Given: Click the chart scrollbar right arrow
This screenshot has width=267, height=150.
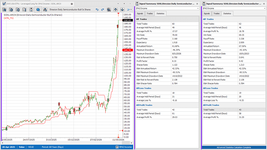Looking at the screenshot, I should 131,143.
